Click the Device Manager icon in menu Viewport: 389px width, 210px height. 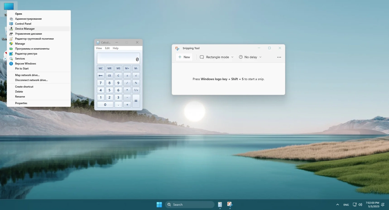(11, 29)
